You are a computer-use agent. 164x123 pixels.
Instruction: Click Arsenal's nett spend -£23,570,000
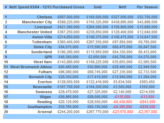122,112
